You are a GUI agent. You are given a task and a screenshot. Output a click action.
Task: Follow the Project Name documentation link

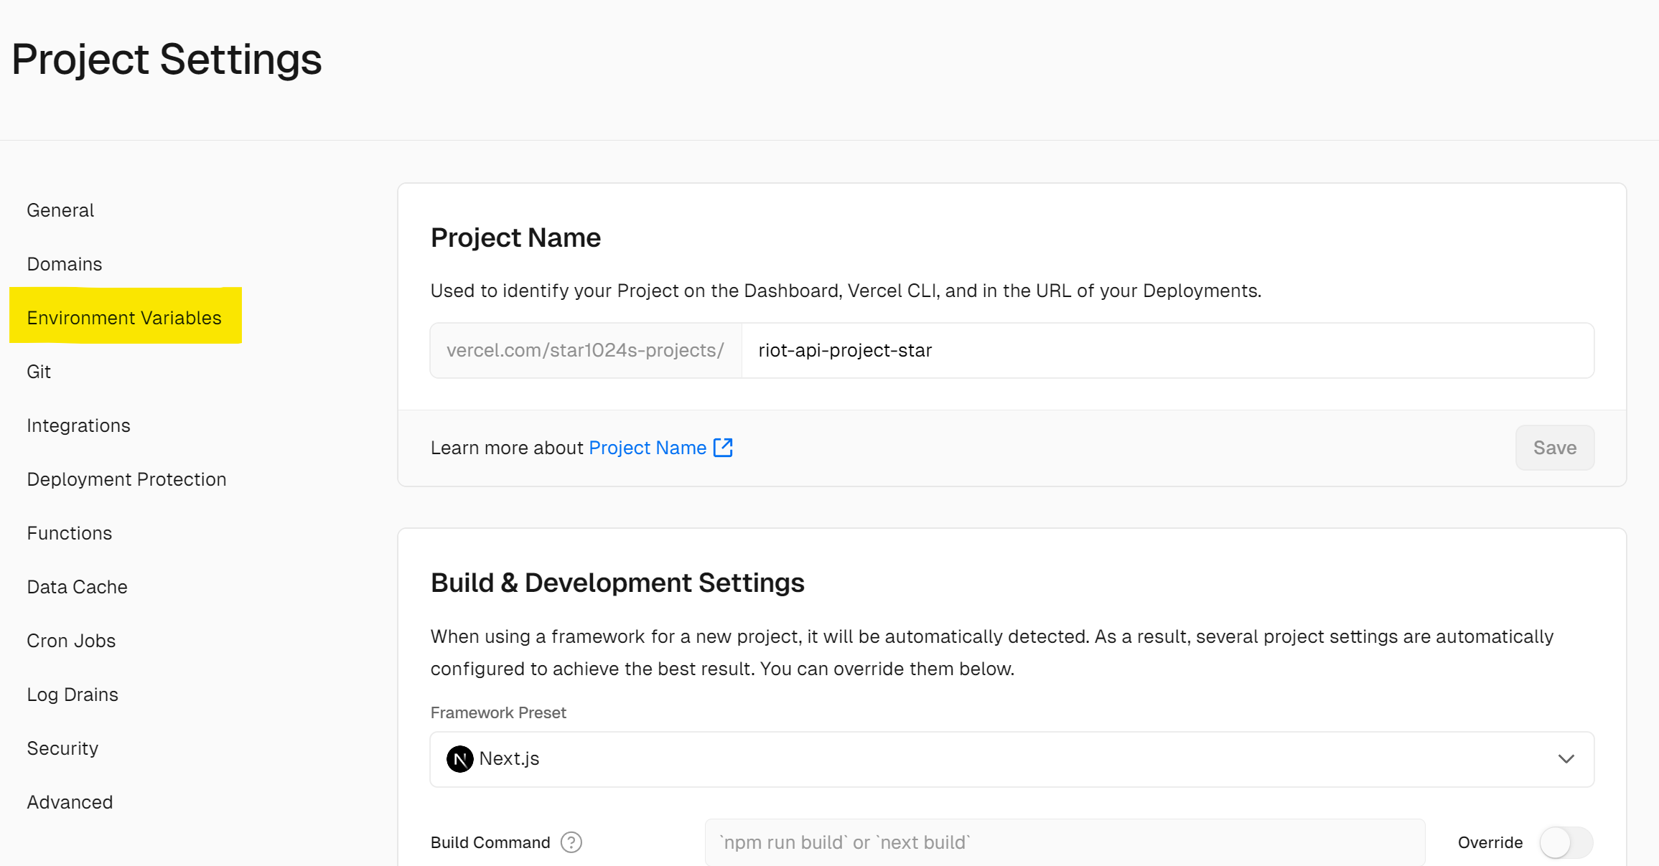pyautogui.click(x=648, y=448)
